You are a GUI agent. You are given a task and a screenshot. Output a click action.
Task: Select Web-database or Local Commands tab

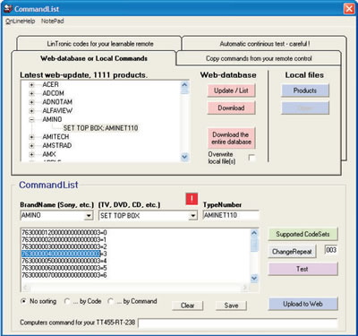[x=94, y=58]
